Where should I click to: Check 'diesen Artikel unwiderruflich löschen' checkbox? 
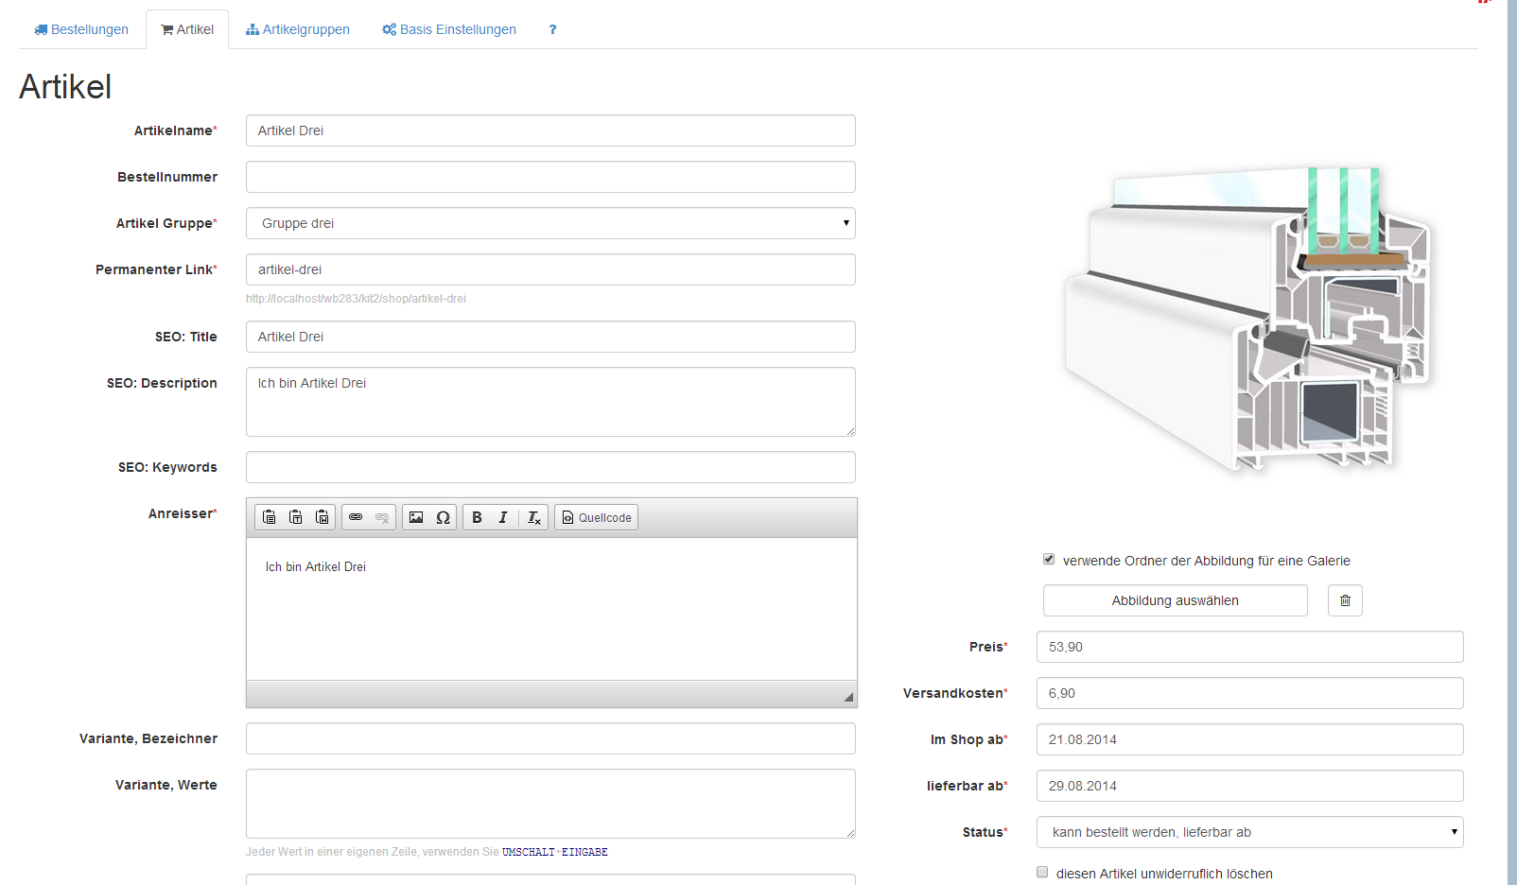[x=1042, y=872]
